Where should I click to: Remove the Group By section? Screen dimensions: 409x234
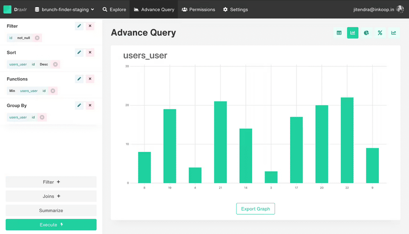coord(90,105)
